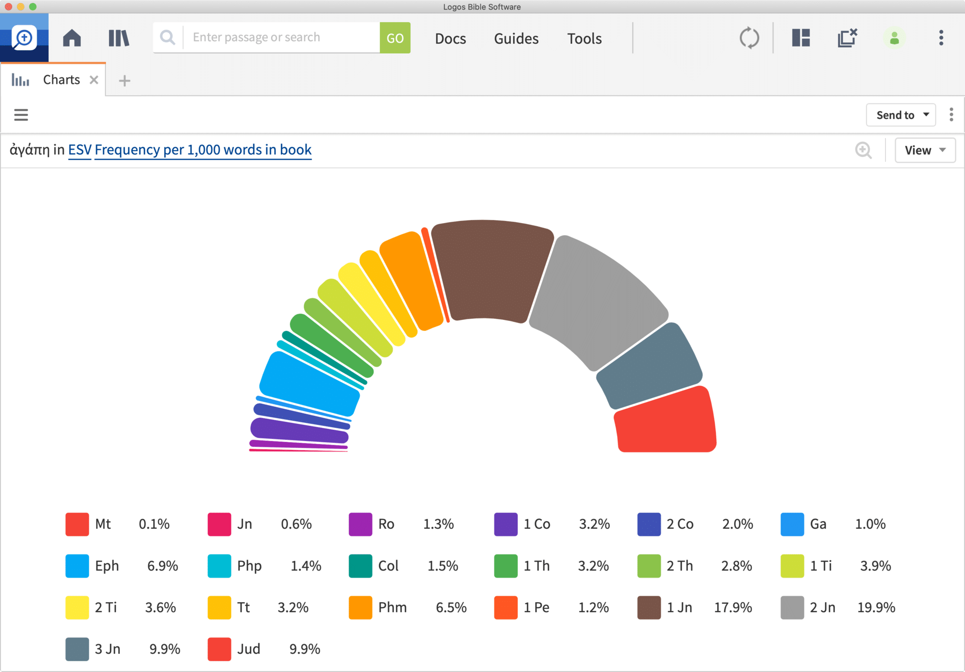Click the 1 Ti lime legend swatch
The width and height of the screenshot is (965, 672).
click(792, 566)
